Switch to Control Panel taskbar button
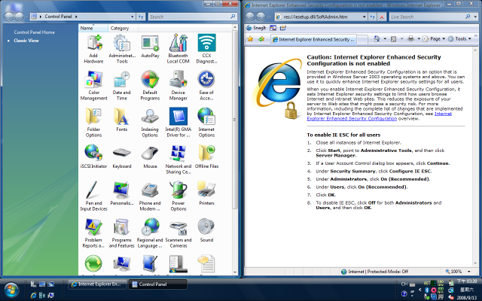Screen dimensions: 482x301 coord(157,284)
